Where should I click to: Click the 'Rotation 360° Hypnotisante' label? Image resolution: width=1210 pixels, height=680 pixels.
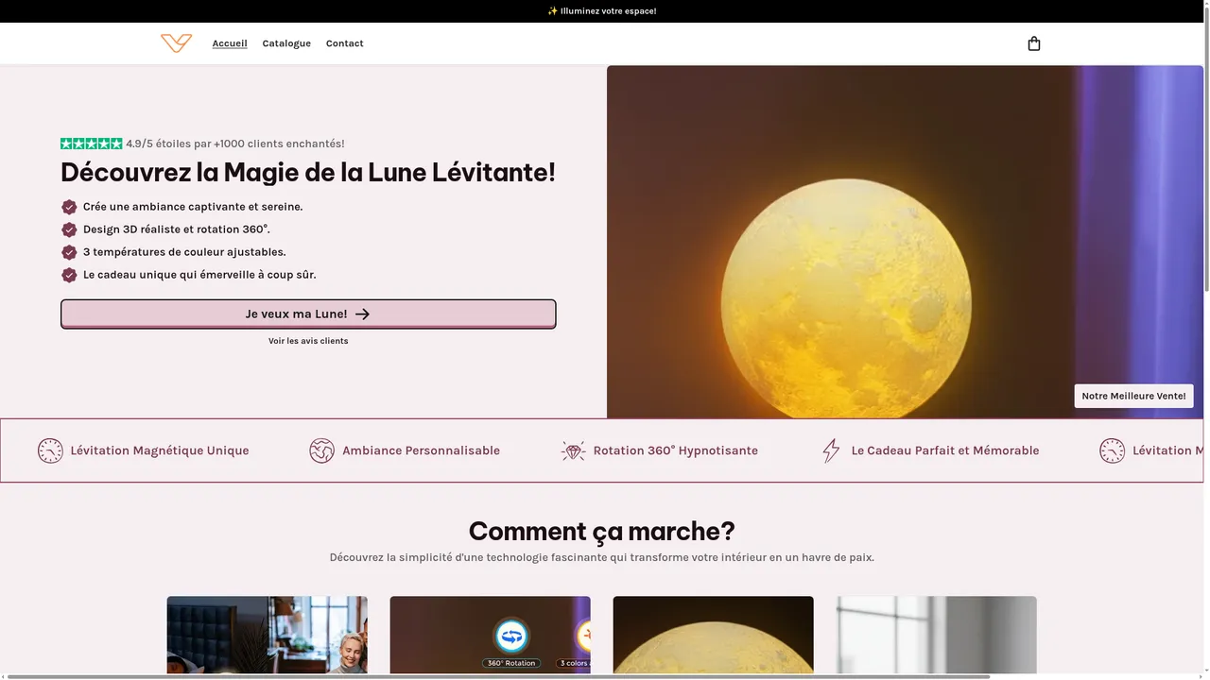point(676,450)
